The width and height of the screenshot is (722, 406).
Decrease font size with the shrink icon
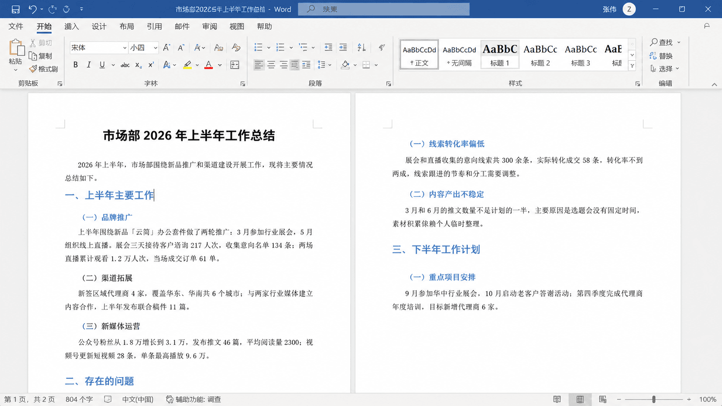pyautogui.click(x=181, y=47)
